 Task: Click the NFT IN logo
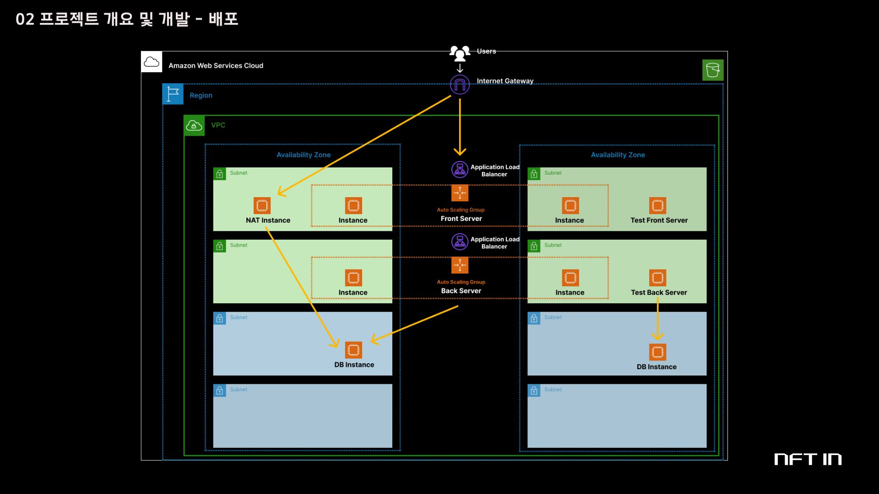(808, 459)
